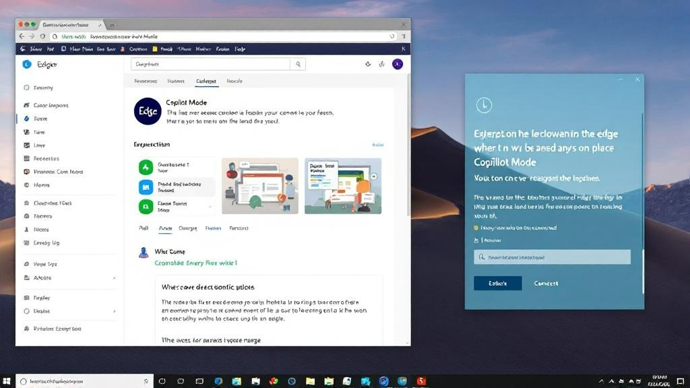Click the browser window's vertical scrollbar
Screen dimensions: 690x388
pyautogui.click(x=408, y=145)
